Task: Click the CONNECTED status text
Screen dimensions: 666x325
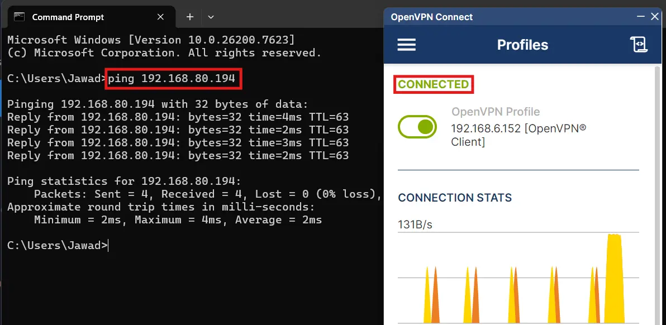Action: click(x=433, y=84)
